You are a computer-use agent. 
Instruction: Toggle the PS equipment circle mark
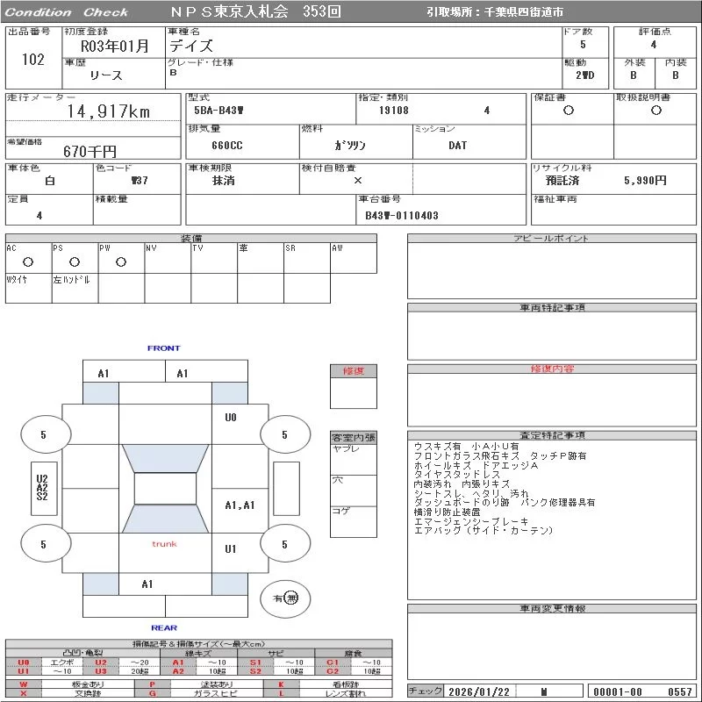(75, 261)
